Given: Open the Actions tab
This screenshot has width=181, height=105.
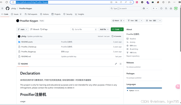Looking at the screenshot, I should tap(44, 14).
